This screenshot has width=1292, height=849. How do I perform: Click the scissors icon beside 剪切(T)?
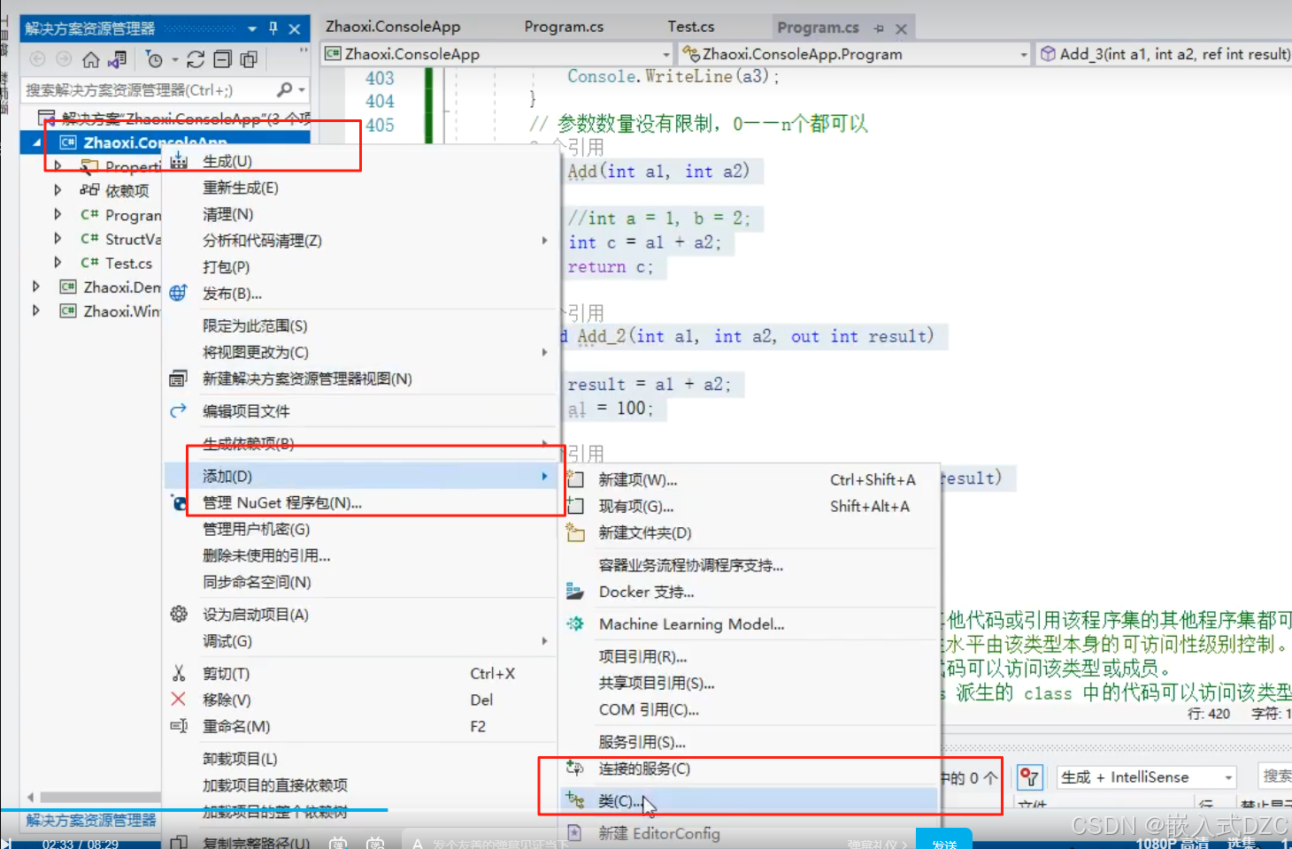[x=179, y=673]
